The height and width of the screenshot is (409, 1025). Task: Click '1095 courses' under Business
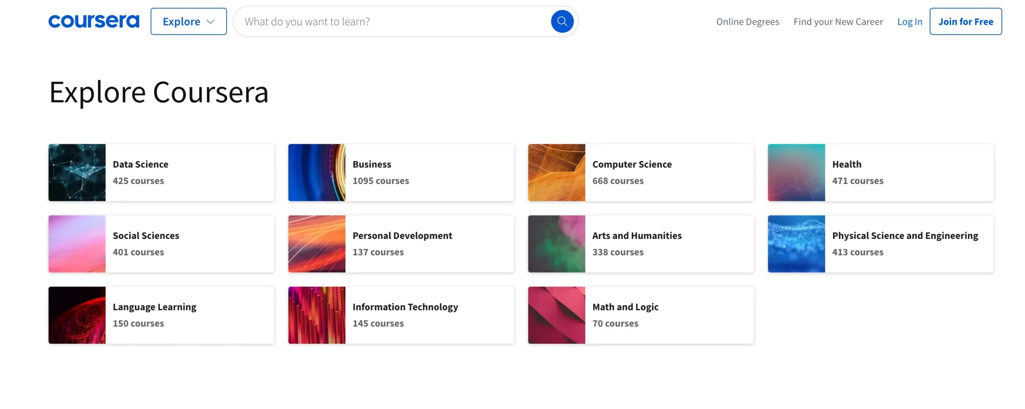(x=380, y=180)
